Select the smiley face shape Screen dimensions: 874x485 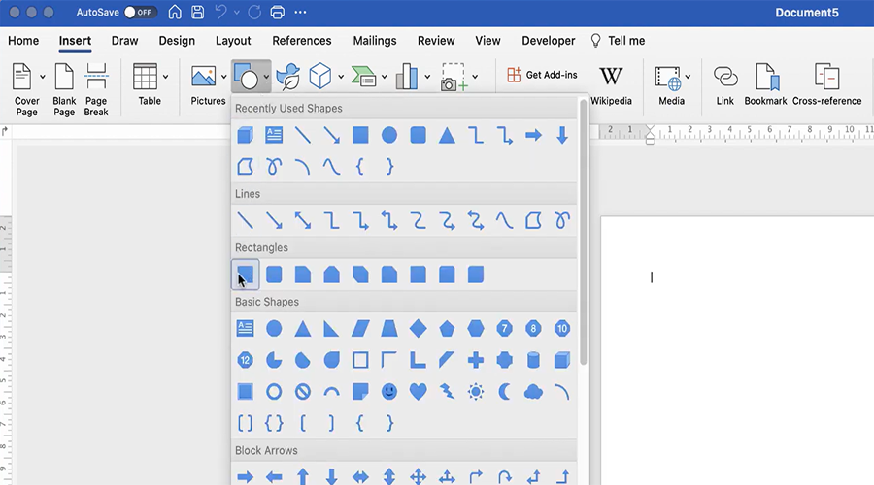[389, 392]
